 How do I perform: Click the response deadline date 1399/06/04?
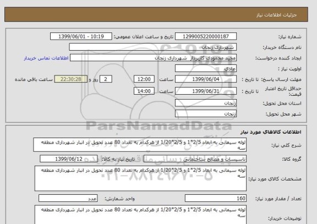point(206,79)
